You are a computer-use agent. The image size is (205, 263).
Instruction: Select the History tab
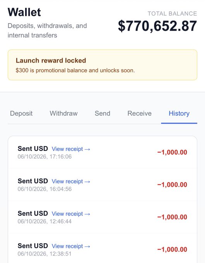(x=179, y=114)
